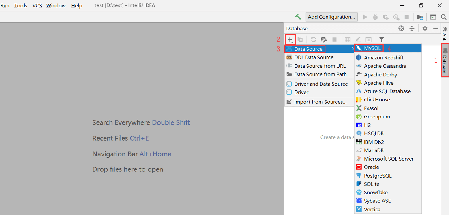The height and width of the screenshot is (215, 450).
Task: Select H2 data source
Action: point(388,125)
